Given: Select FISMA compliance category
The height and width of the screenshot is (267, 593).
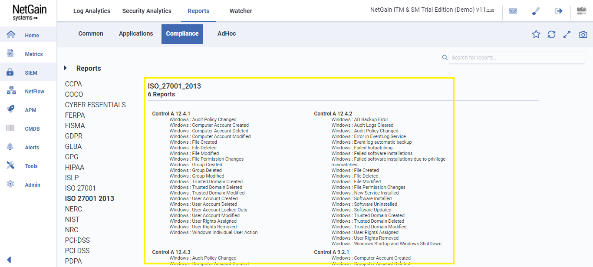Looking at the screenshot, I should point(75,125).
